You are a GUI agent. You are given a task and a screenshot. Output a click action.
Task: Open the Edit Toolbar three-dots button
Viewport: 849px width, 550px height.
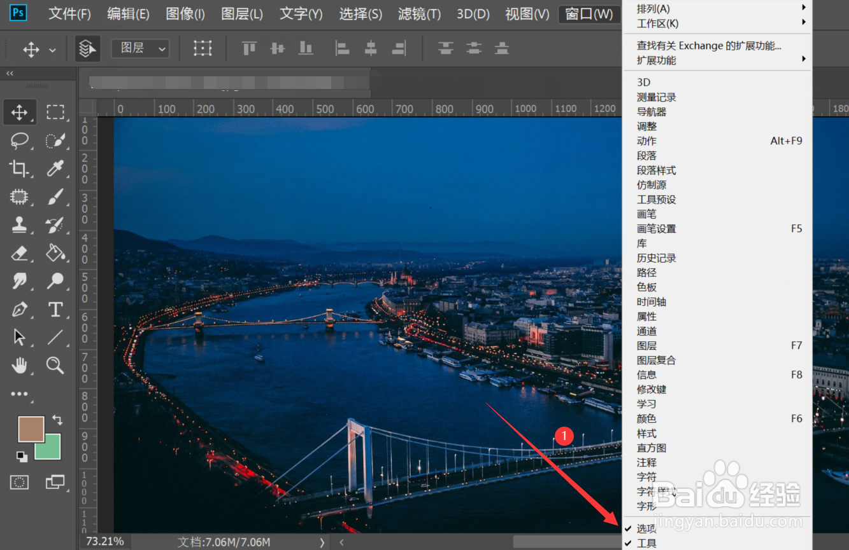pos(19,394)
